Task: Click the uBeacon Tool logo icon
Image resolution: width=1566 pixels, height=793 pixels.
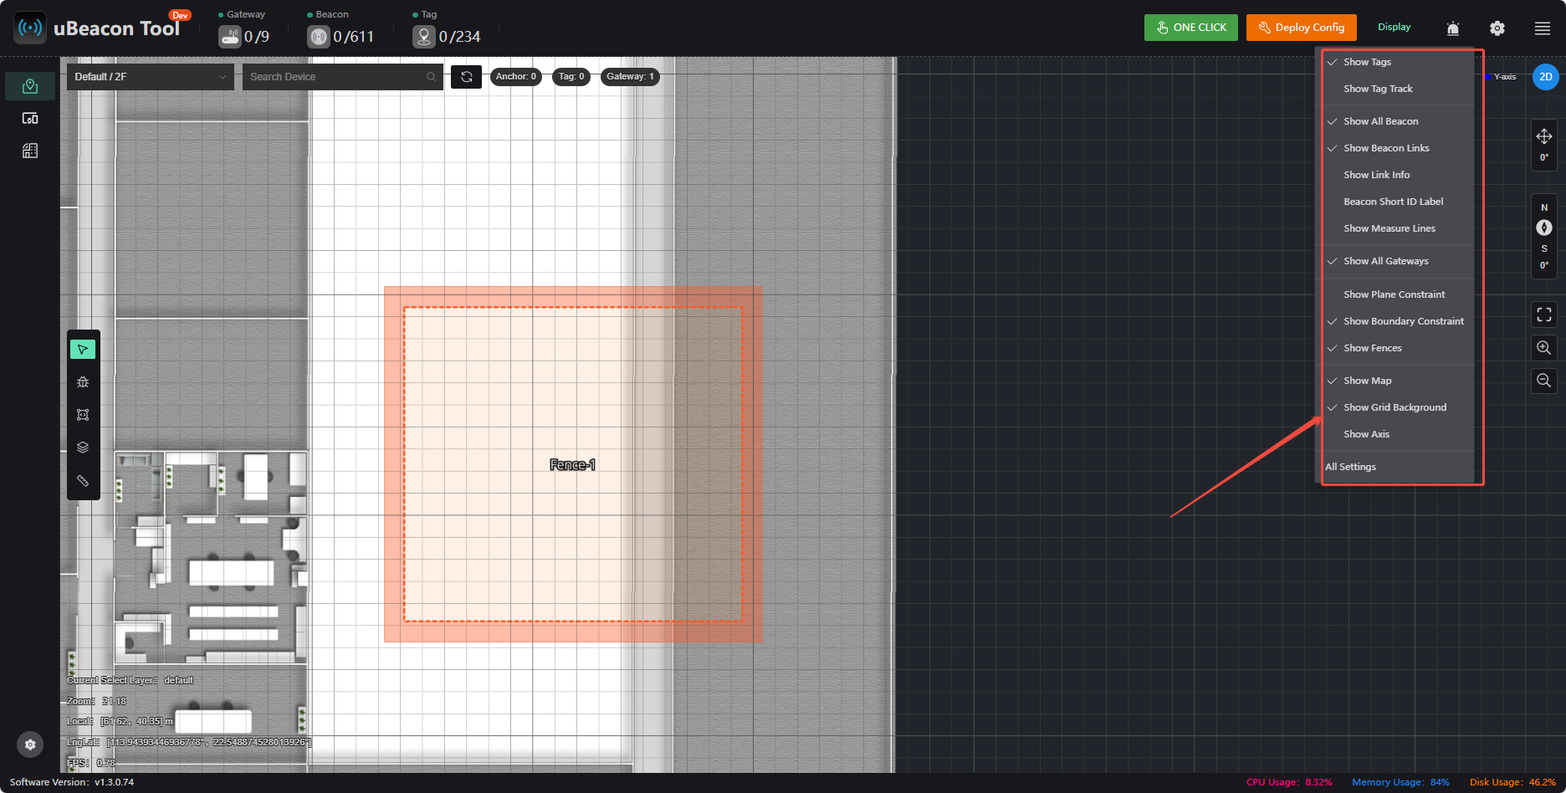Action: (x=30, y=28)
